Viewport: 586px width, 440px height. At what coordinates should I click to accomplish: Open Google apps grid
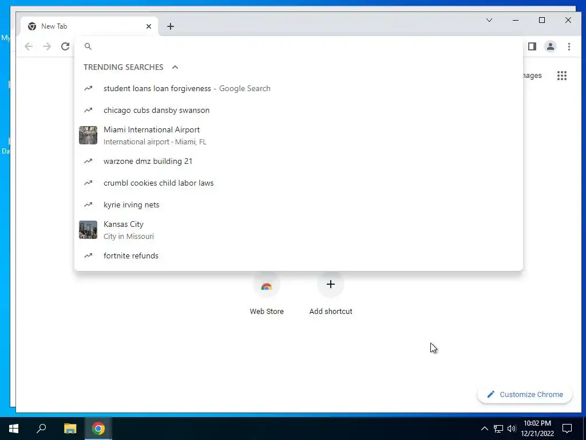(562, 76)
